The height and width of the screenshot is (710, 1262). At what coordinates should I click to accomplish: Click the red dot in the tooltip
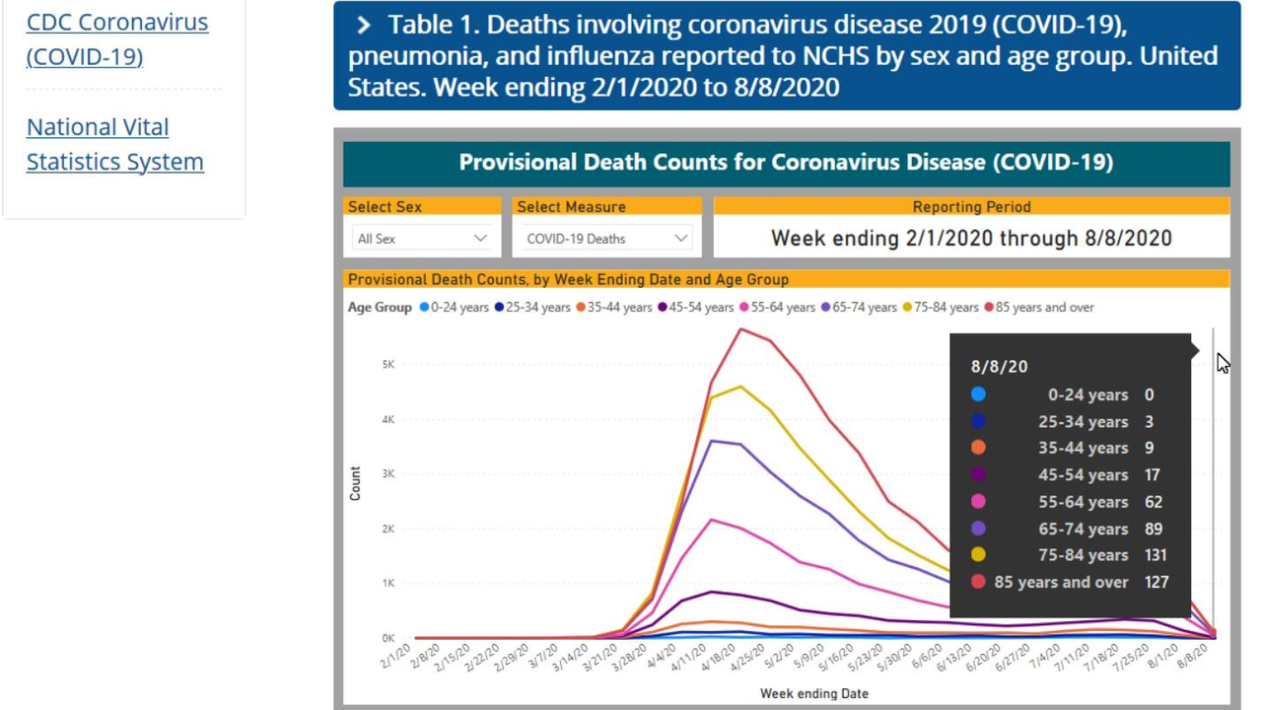[978, 582]
